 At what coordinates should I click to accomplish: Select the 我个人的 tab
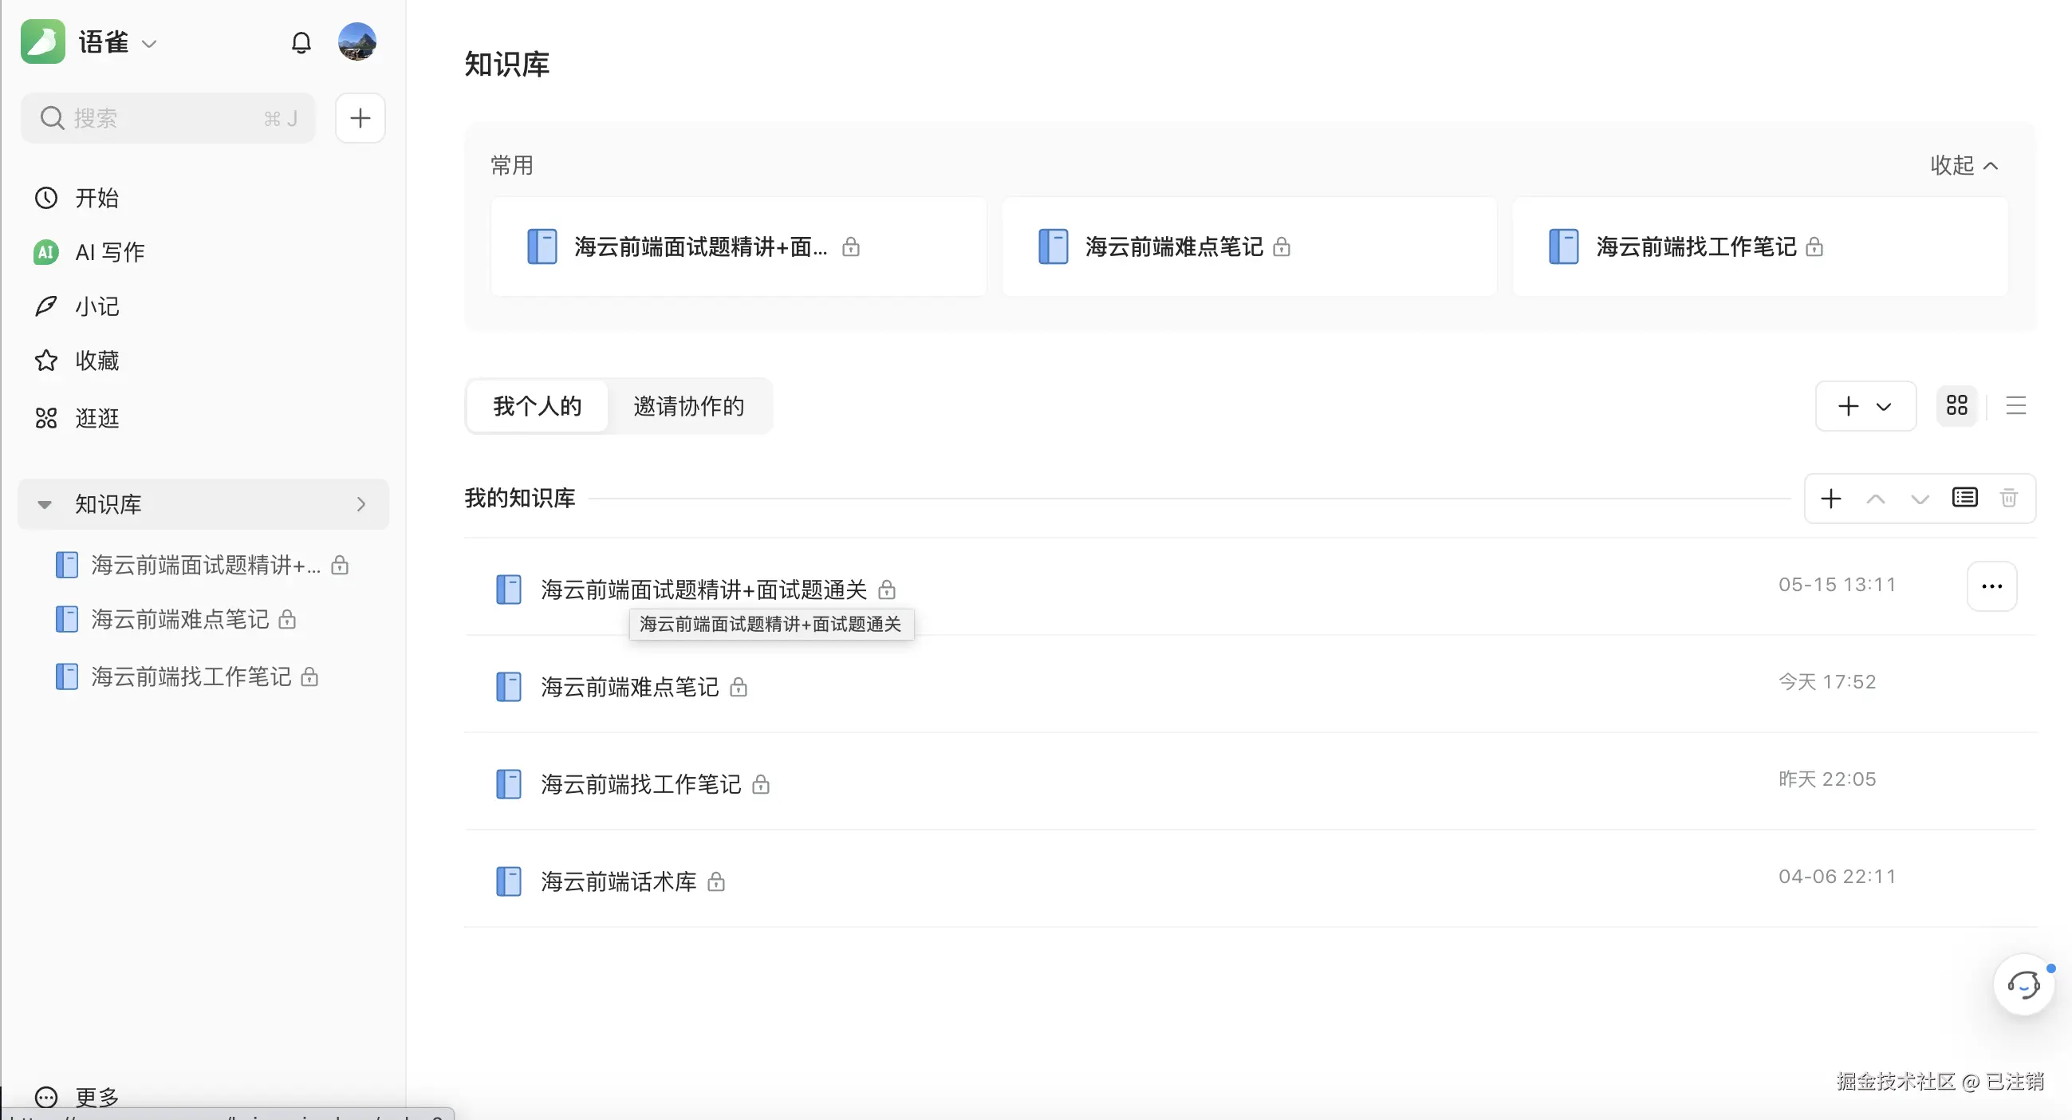click(537, 405)
